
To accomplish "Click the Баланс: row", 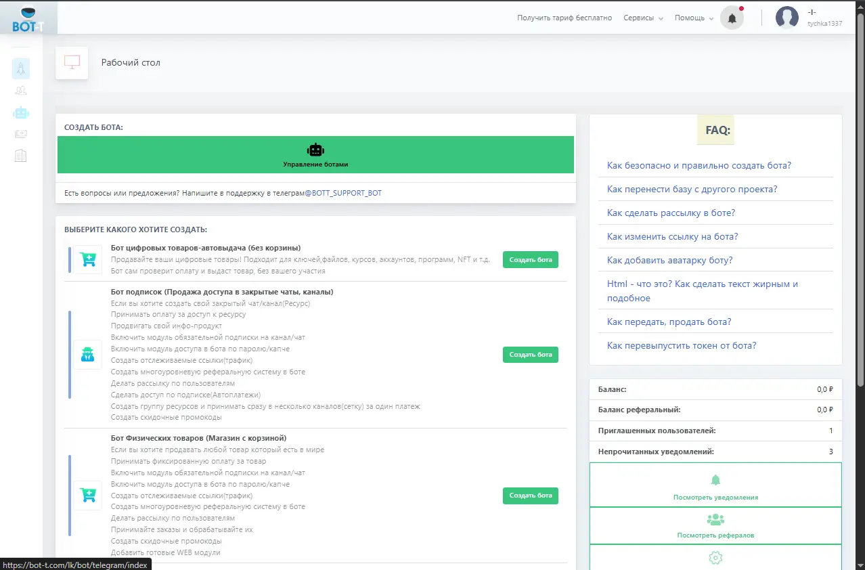I will (715, 389).
